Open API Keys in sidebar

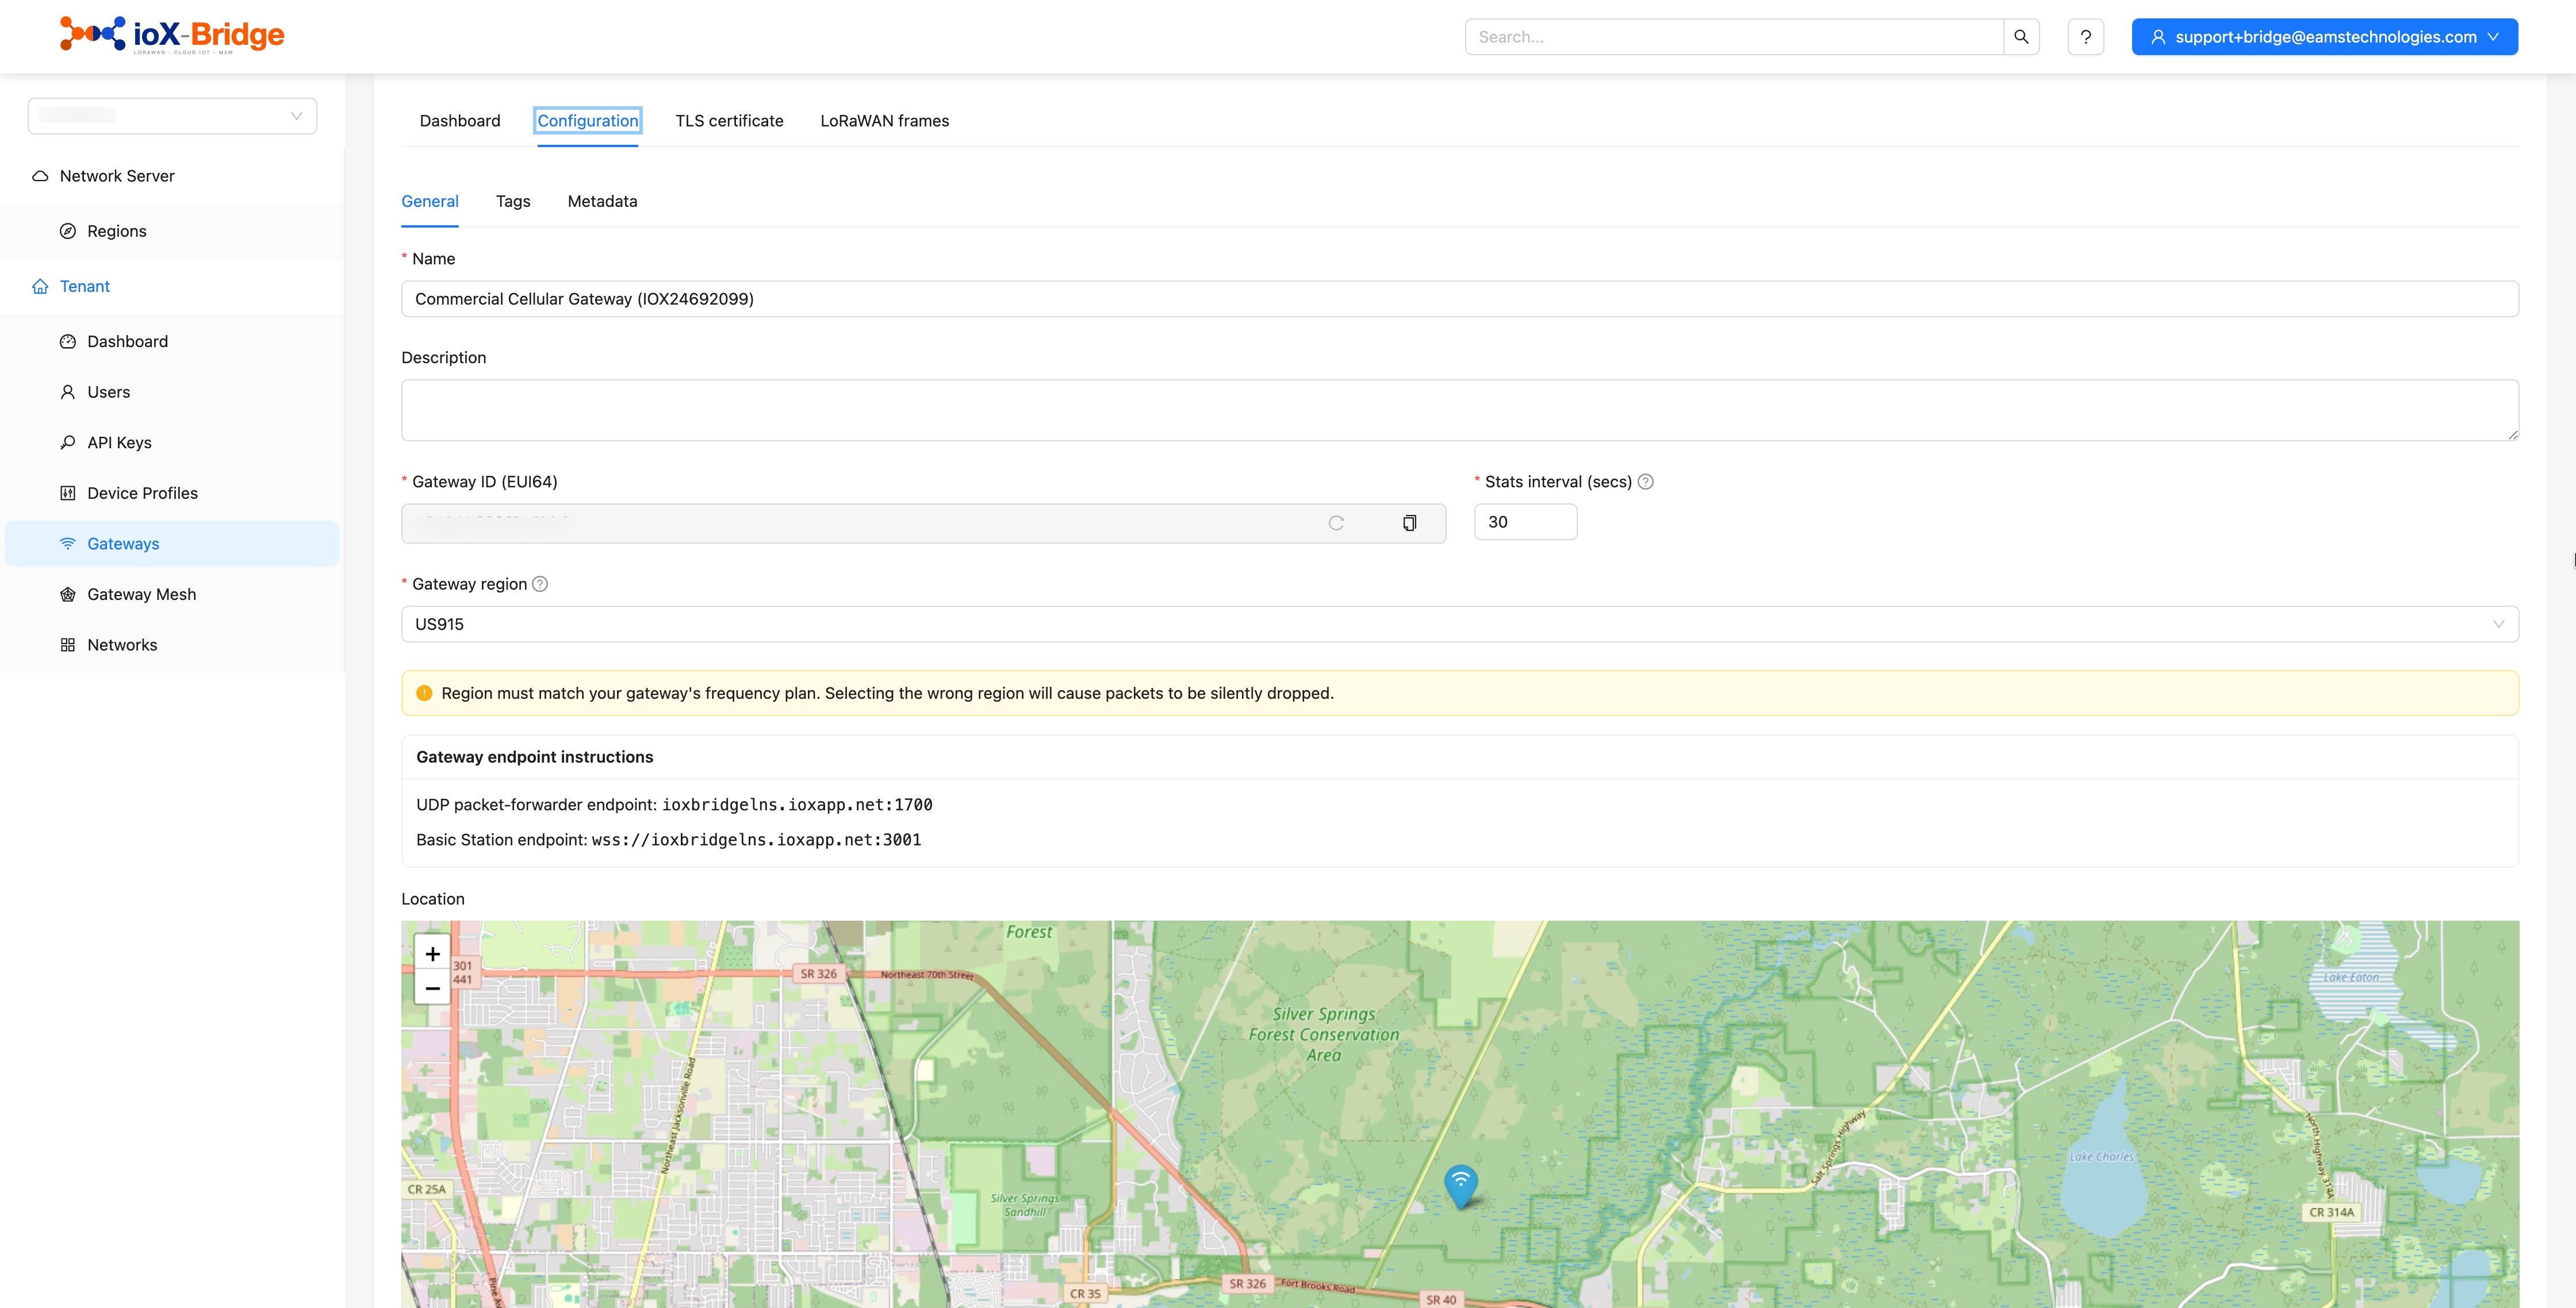point(172,443)
